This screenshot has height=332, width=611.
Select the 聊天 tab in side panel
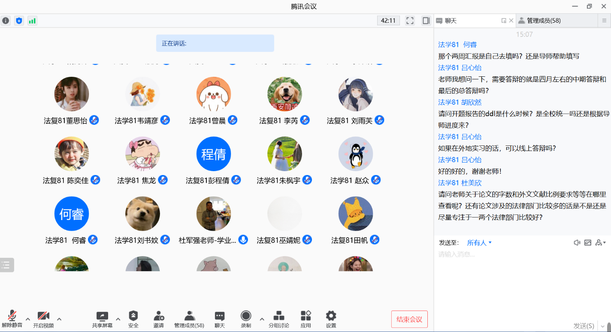click(451, 21)
